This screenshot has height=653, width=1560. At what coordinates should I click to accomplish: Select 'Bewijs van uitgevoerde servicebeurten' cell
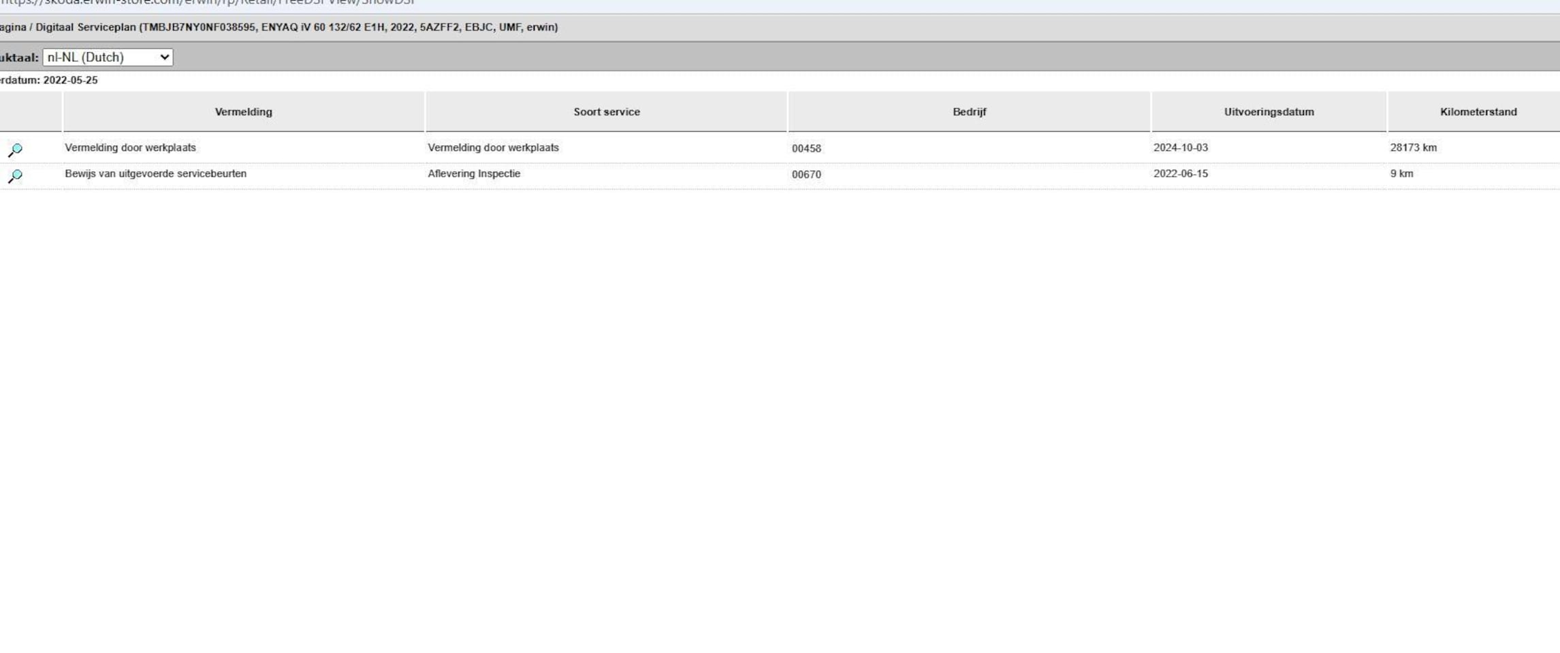[x=155, y=173]
